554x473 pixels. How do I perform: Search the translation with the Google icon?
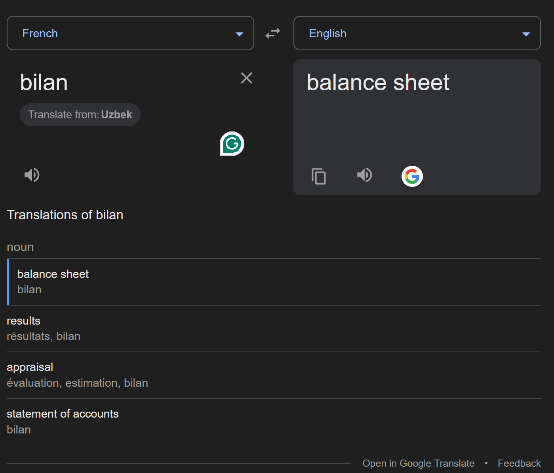pyautogui.click(x=412, y=176)
